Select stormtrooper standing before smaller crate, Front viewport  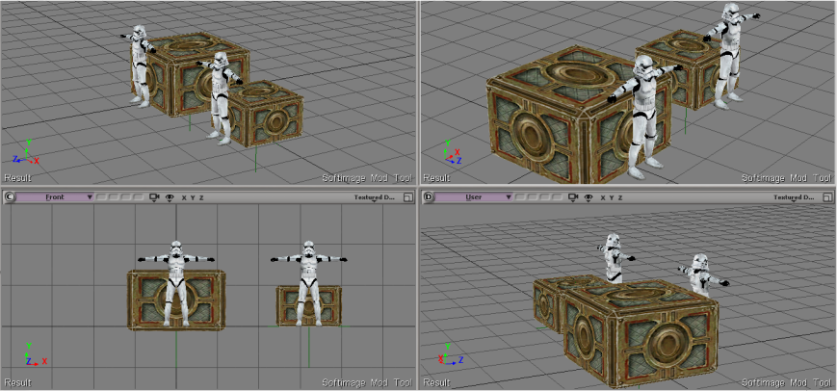point(308,283)
